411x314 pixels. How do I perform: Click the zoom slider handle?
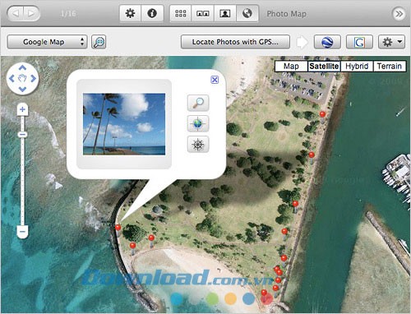(x=22, y=135)
